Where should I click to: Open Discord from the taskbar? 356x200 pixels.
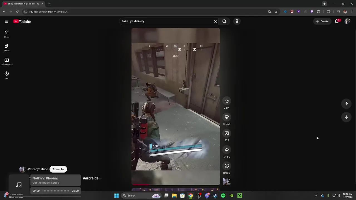(207, 196)
